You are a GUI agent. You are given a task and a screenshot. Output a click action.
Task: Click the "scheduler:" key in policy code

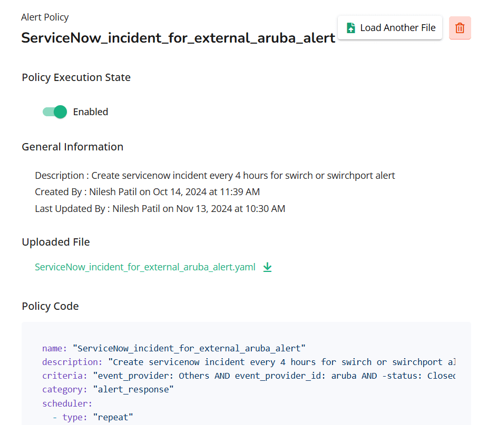coord(67,403)
